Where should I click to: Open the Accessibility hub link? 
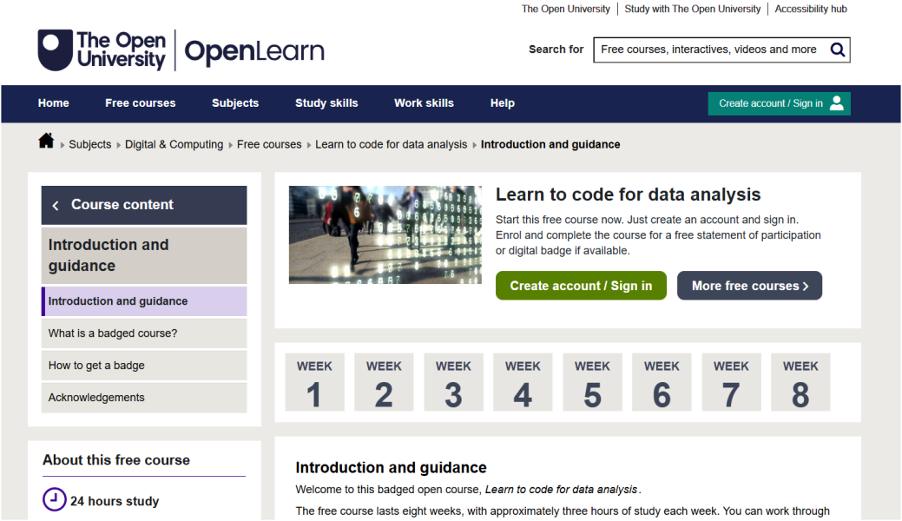click(x=811, y=9)
